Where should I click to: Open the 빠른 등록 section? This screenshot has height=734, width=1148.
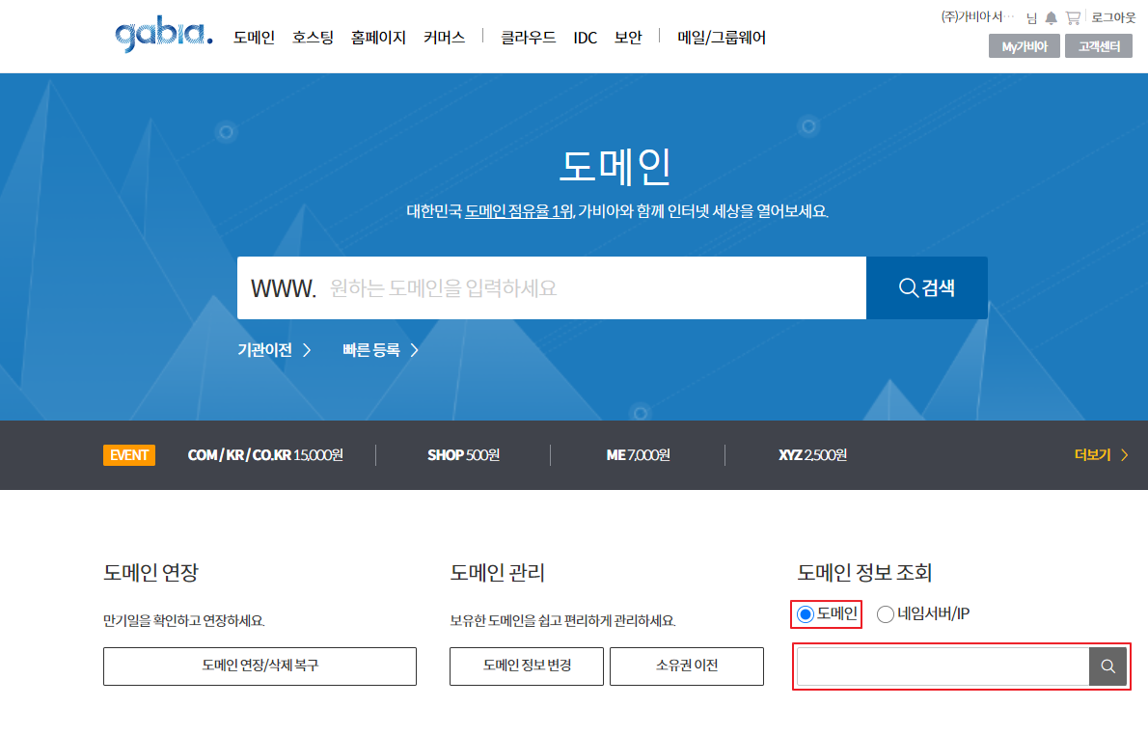(372, 350)
